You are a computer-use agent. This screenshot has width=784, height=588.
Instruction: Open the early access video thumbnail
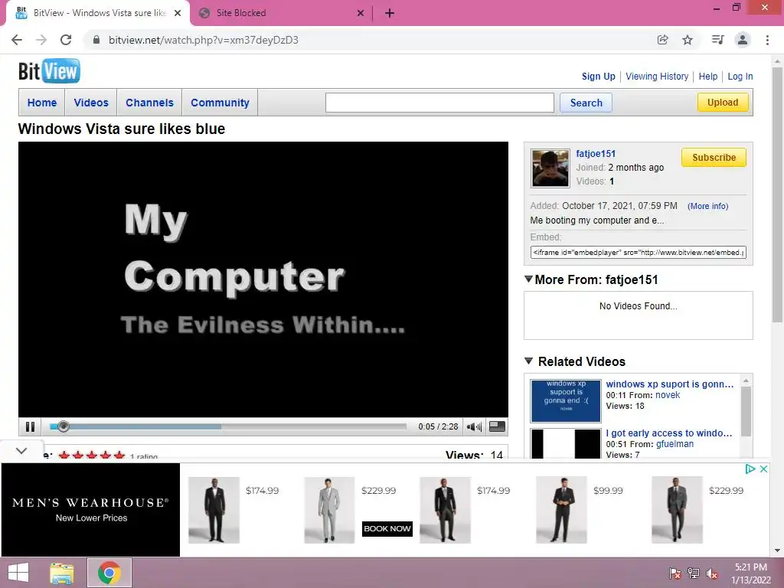[x=566, y=443]
